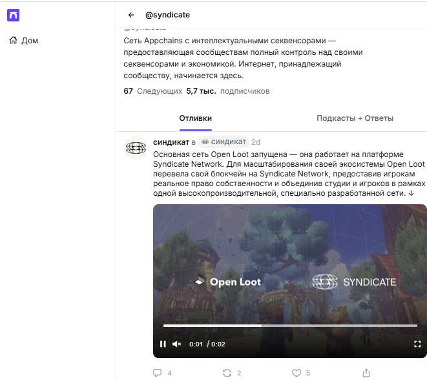Image resolution: width=427 pixels, height=380 pixels.
Task: Seek on the video progress bar
Action: pos(290,326)
